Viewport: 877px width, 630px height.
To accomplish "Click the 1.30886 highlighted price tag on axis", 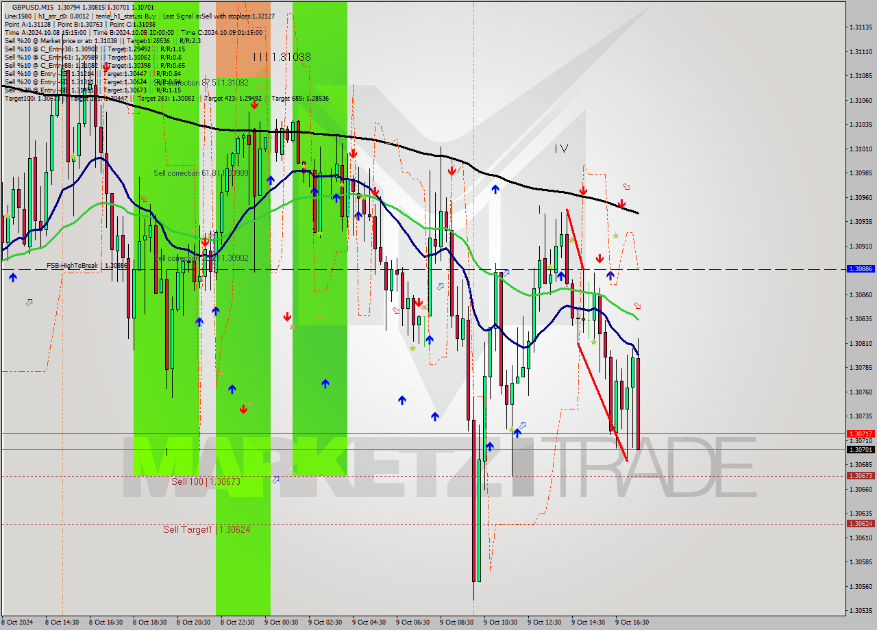I will [861, 269].
